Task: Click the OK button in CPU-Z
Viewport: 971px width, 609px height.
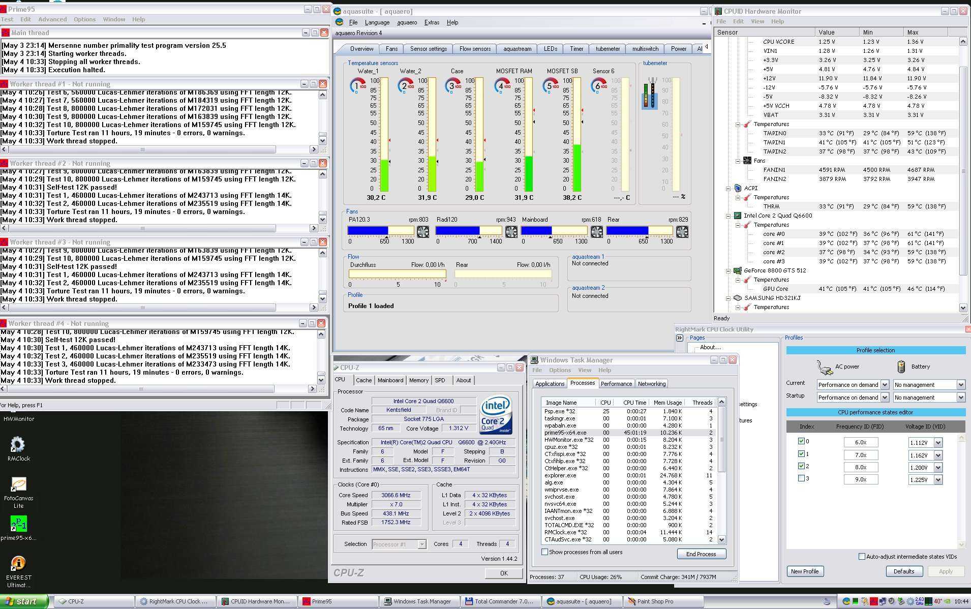Action: [503, 573]
